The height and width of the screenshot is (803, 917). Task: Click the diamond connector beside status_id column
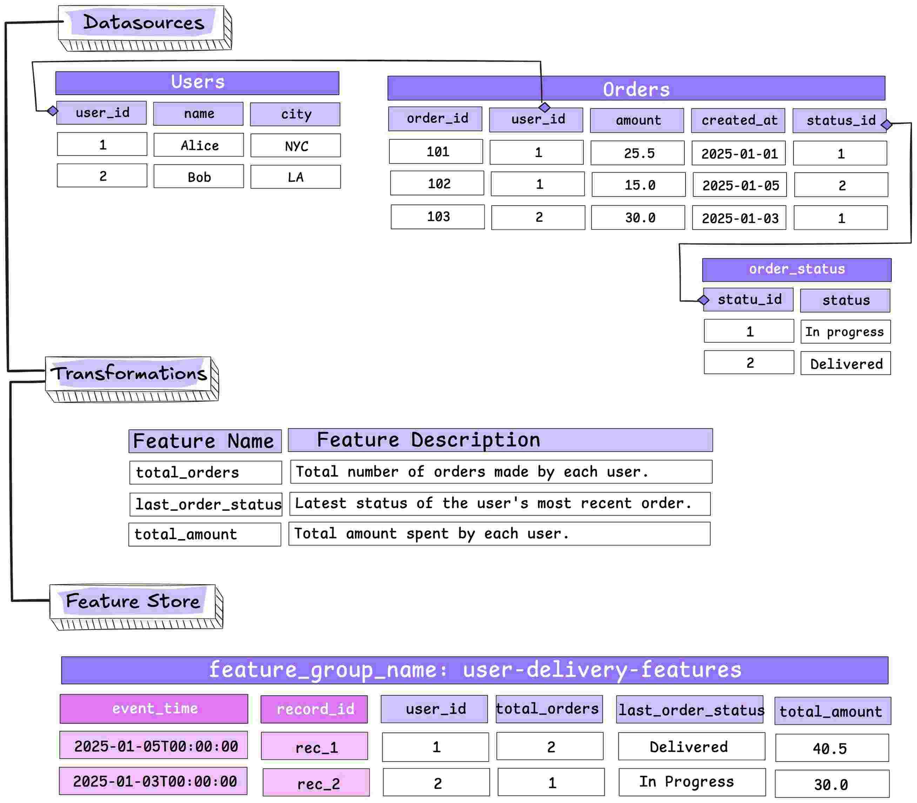[x=886, y=124]
